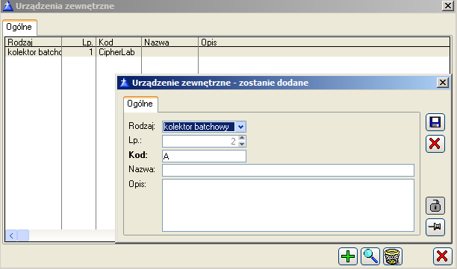
Task: Sort by the Rodzaj column header
Action: click(x=33, y=42)
